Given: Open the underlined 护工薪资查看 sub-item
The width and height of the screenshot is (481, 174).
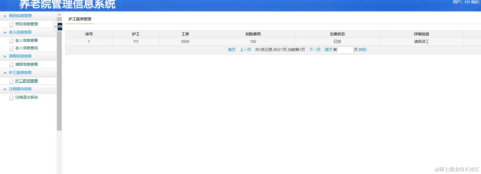Looking at the screenshot, I should click(x=27, y=81).
